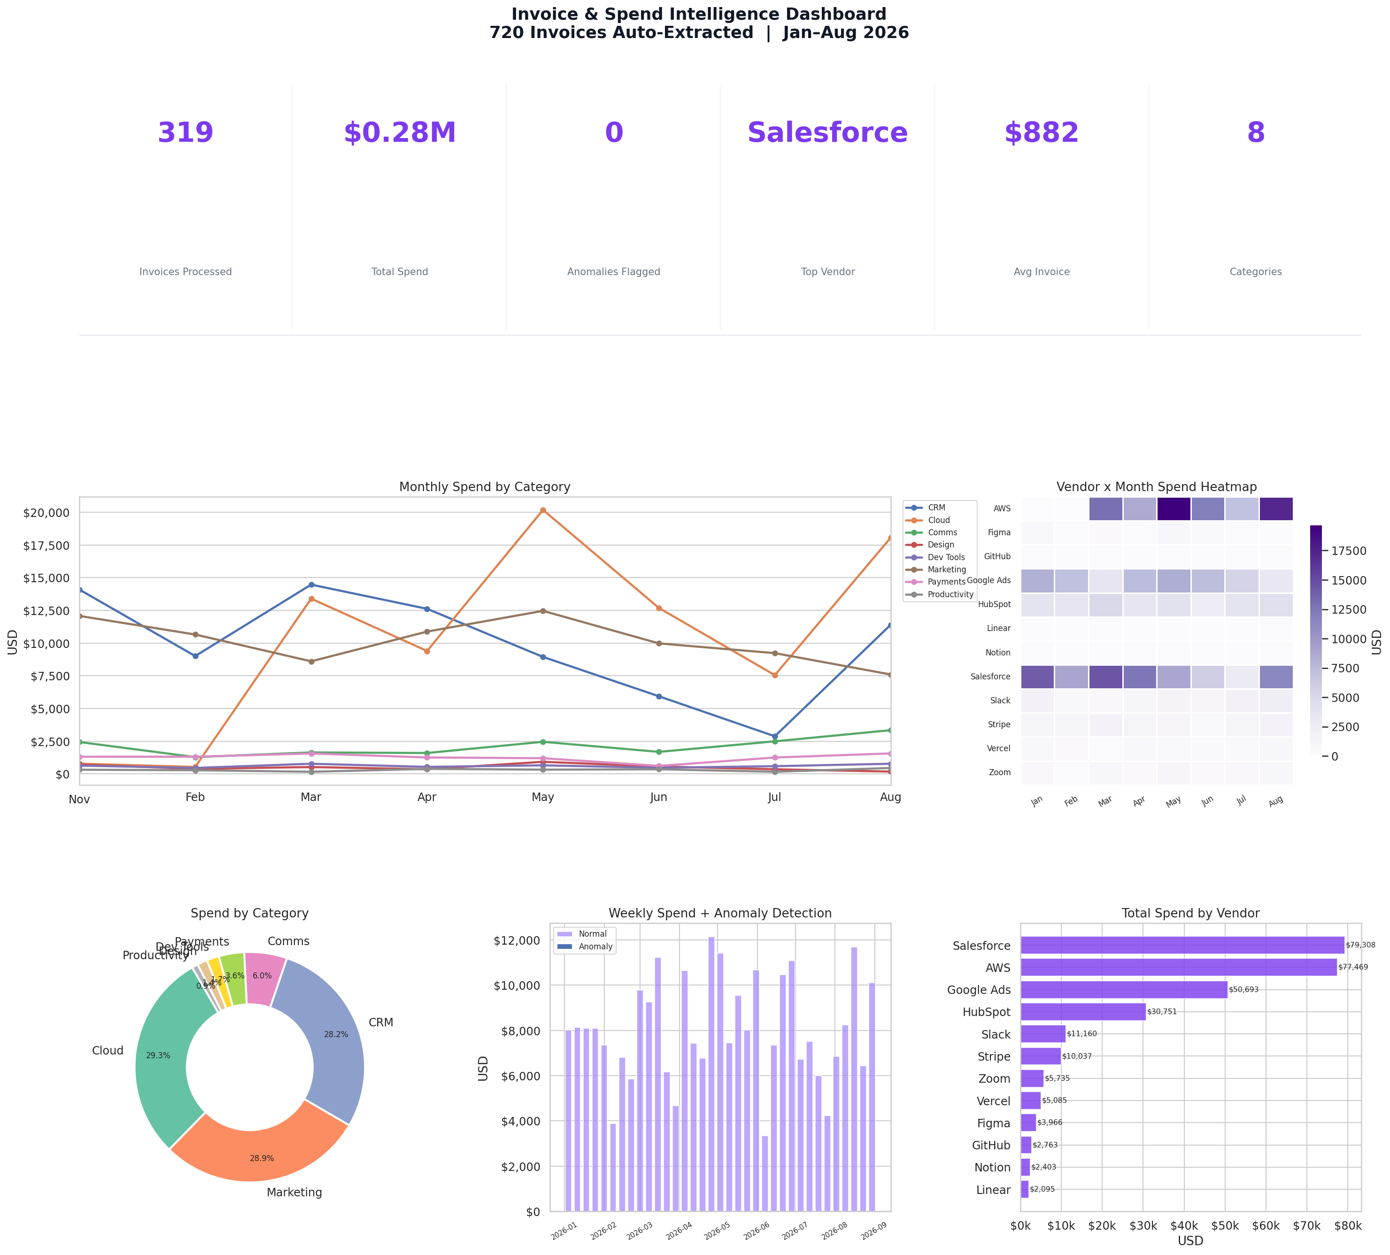Click the Salesforce Jan cell in heatmap
Viewport: 1390px width, 1255px height.
[1037, 677]
